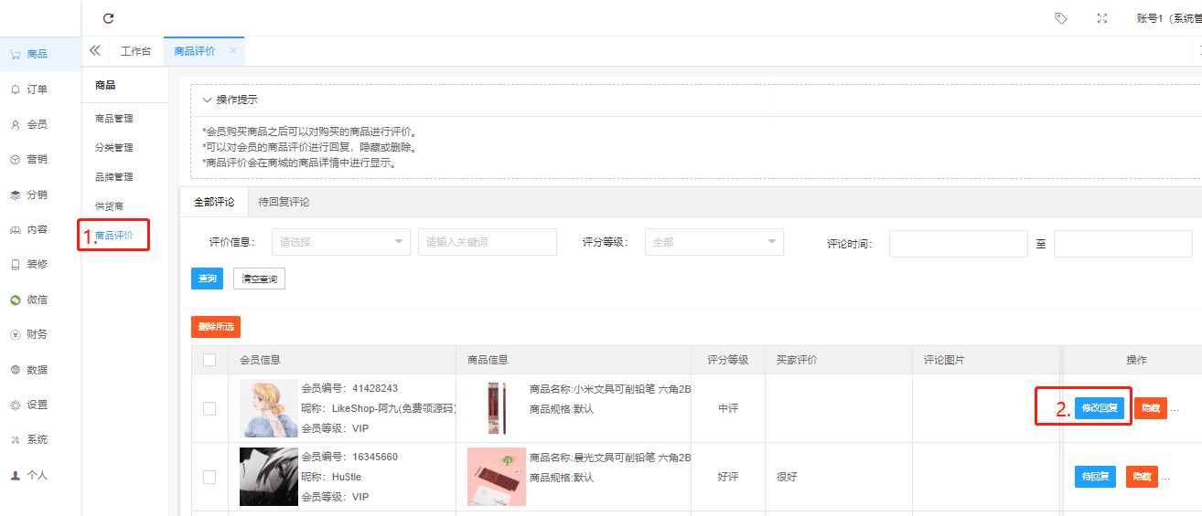Collapse the 操作提示 panel
Screen dimensions: 1202x516
pyautogui.click(x=208, y=100)
